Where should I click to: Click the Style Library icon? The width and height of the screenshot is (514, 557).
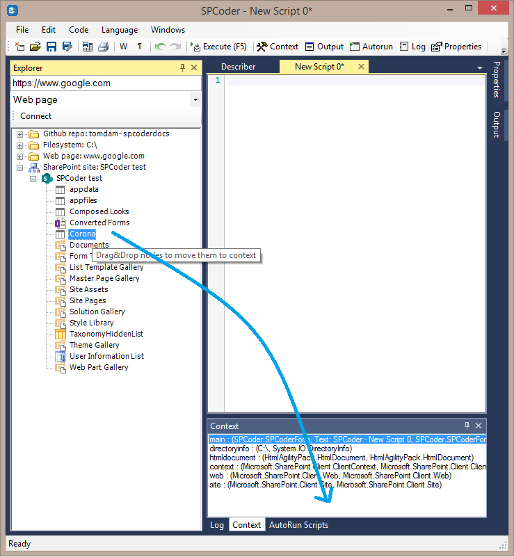pos(60,323)
